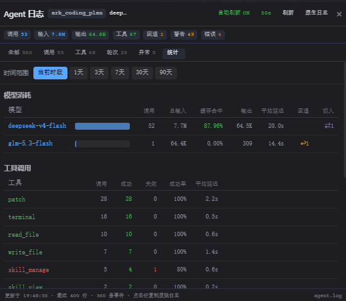Click the 成功率 column header
The image size is (346, 301).
(178, 184)
